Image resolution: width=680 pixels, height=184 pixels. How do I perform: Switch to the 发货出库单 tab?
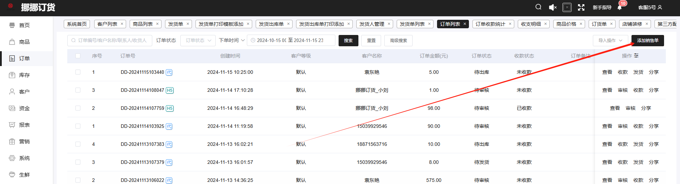(271, 24)
